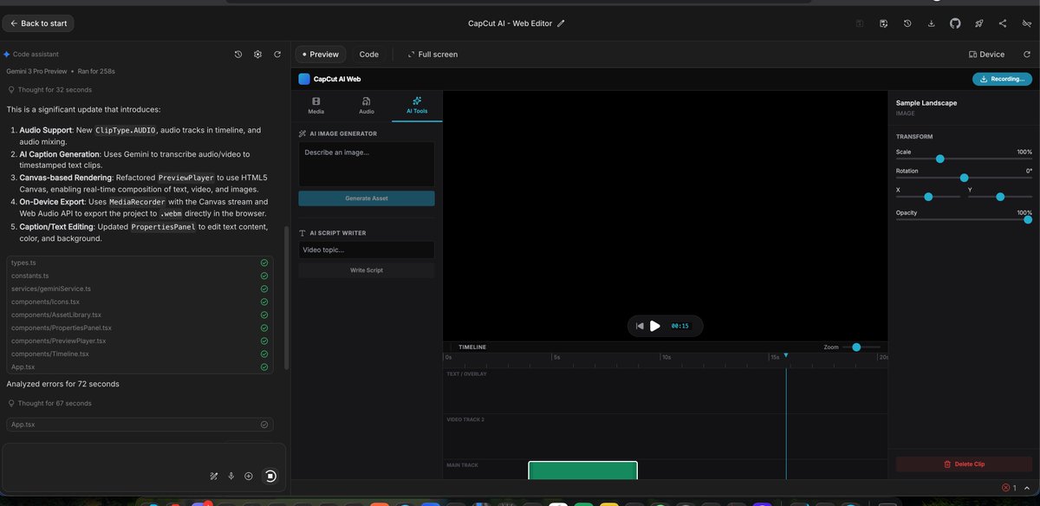Open the GitHub icon in top toolbar
The width and height of the screenshot is (1040, 506).
(x=955, y=23)
